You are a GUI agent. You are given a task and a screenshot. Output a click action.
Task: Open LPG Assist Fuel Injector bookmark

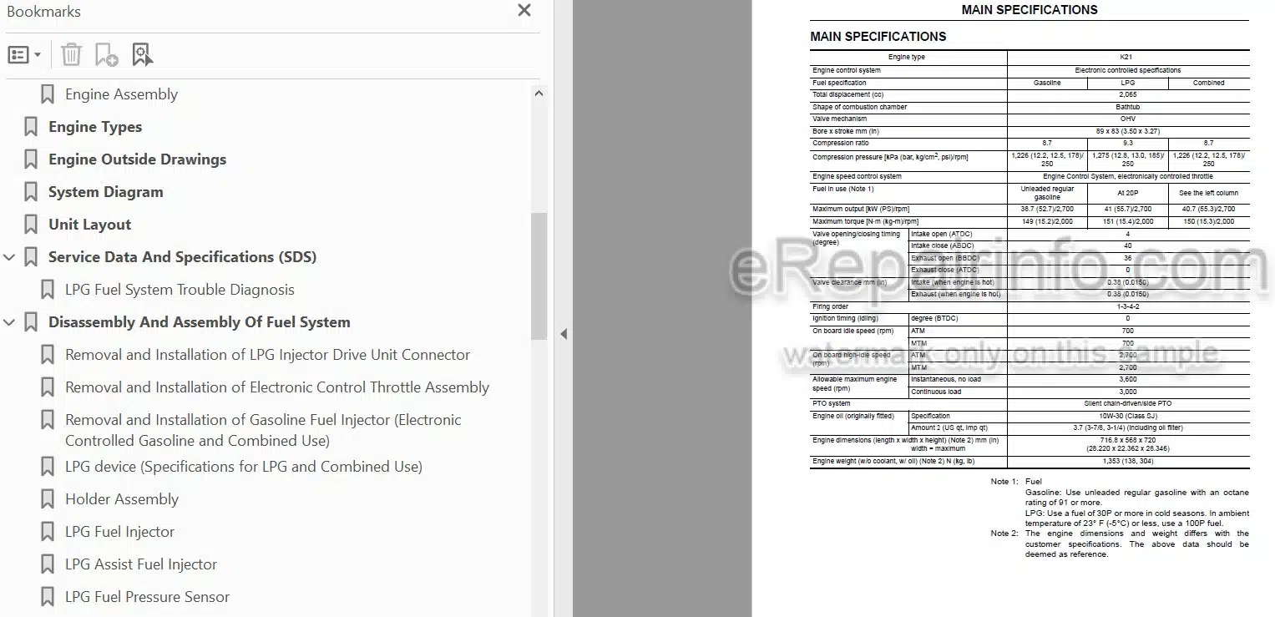pyautogui.click(x=141, y=564)
